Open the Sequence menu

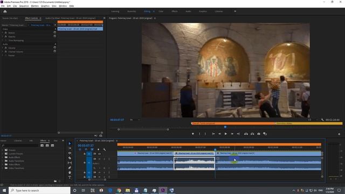[x=24, y=6]
